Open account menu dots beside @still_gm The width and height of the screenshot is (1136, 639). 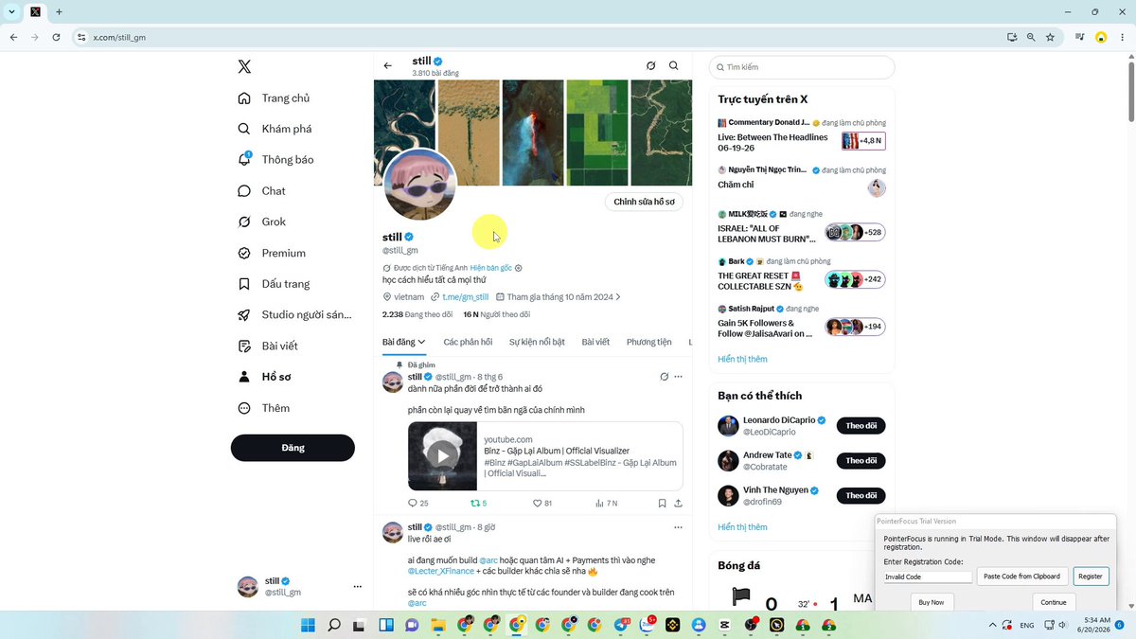[357, 587]
